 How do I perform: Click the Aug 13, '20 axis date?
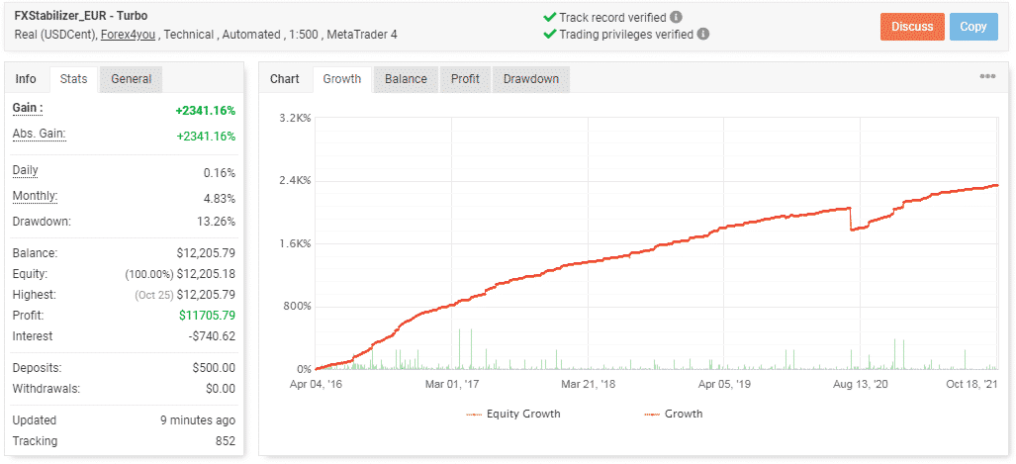pos(861,384)
